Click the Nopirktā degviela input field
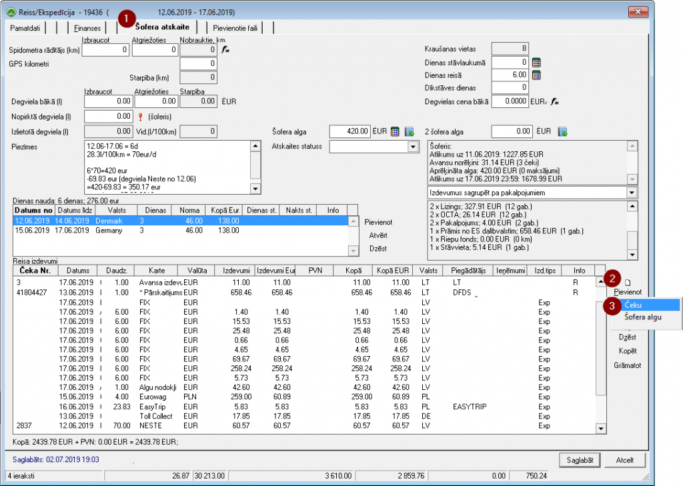Screen dimensions: 683x486 tap(108, 117)
